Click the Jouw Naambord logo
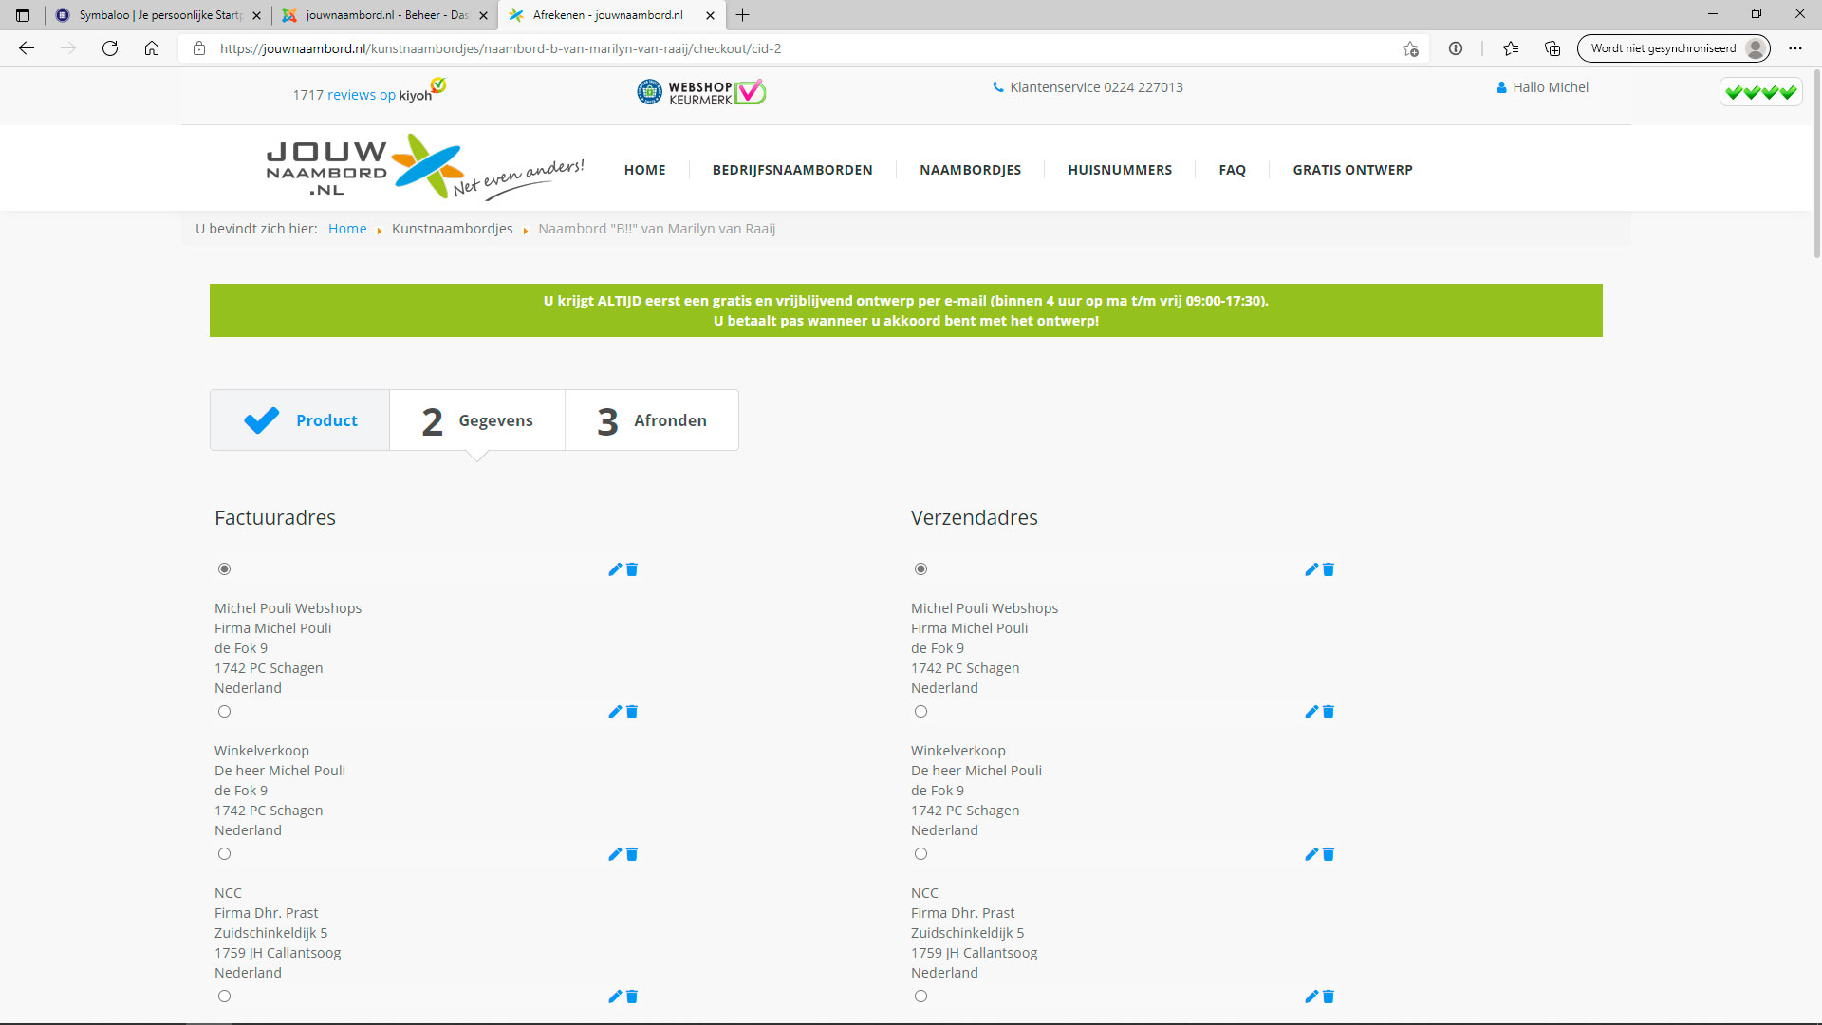1822x1025 pixels. pos(425,166)
